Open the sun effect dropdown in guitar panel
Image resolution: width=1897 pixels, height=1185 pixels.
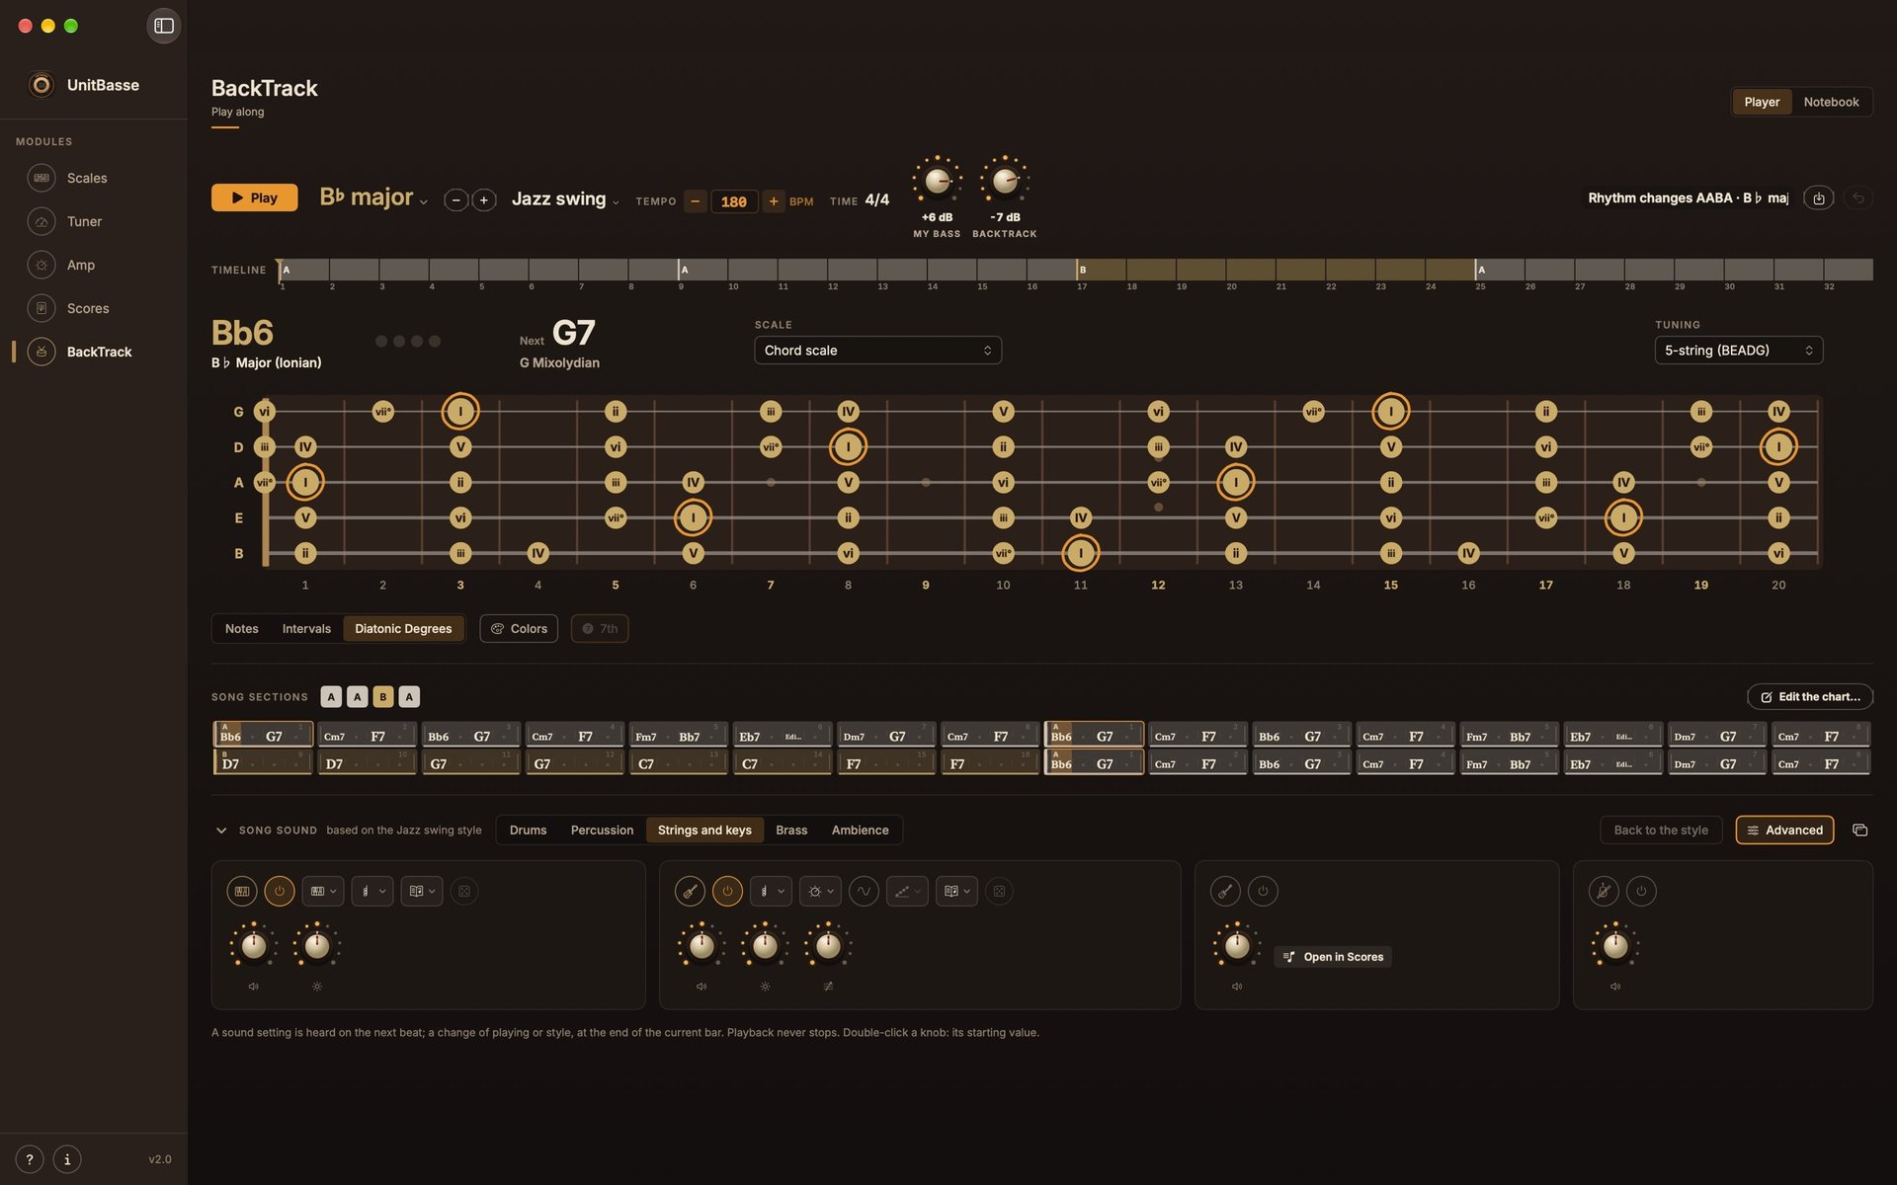(820, 891)
